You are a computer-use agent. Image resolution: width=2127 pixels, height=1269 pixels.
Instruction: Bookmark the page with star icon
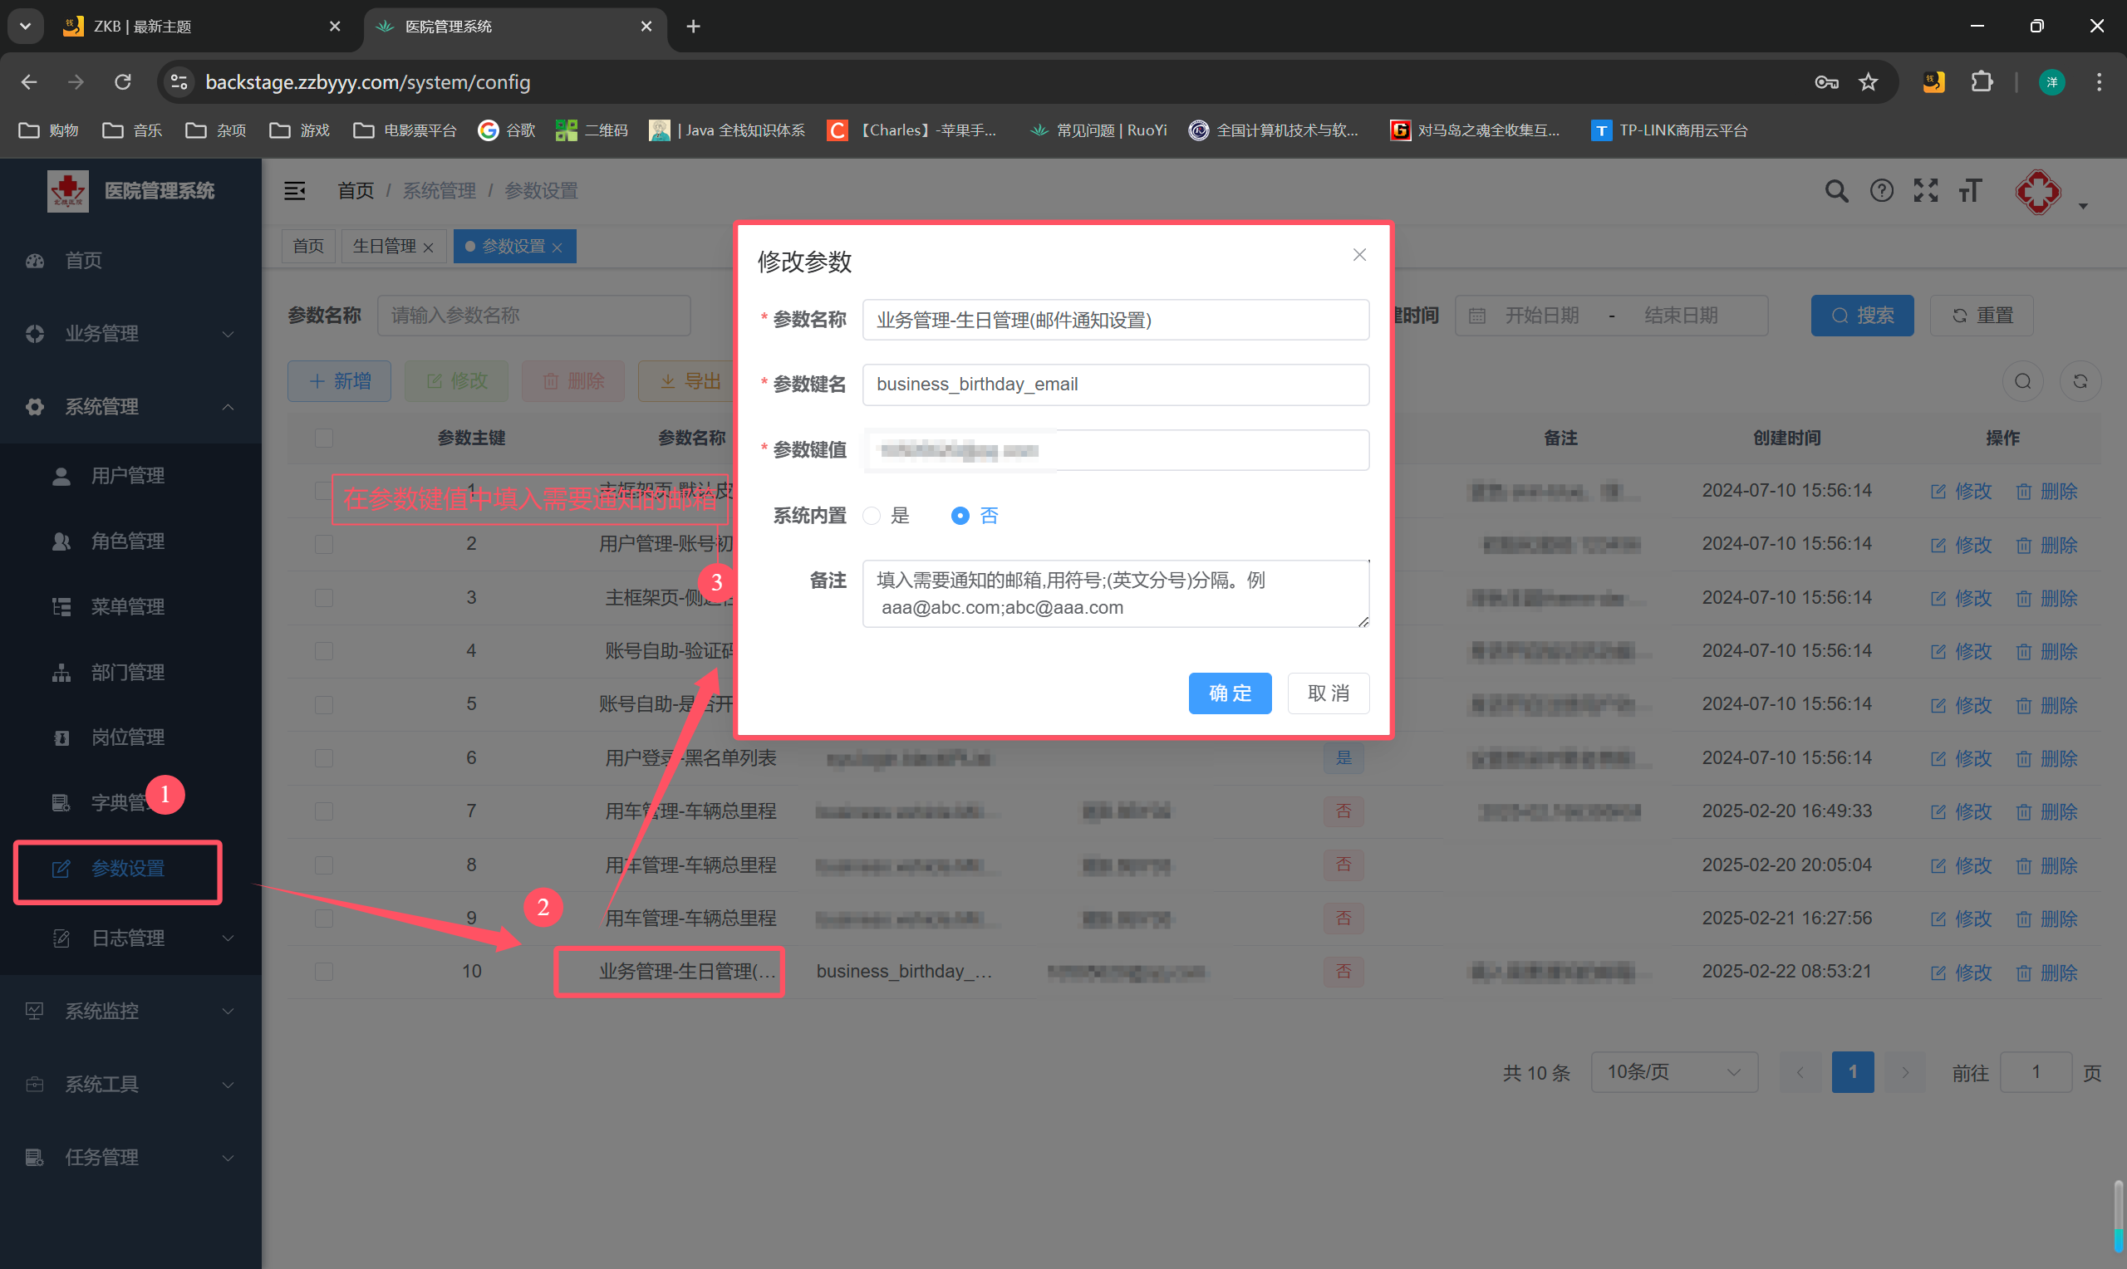1868,82
